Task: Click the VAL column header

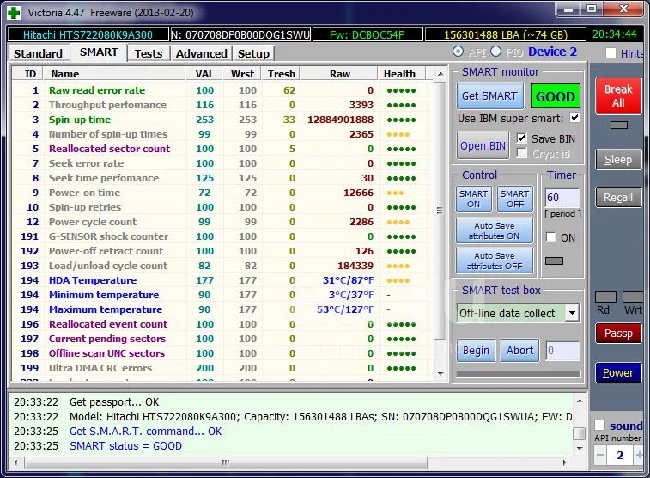Action: coord(204,74)
